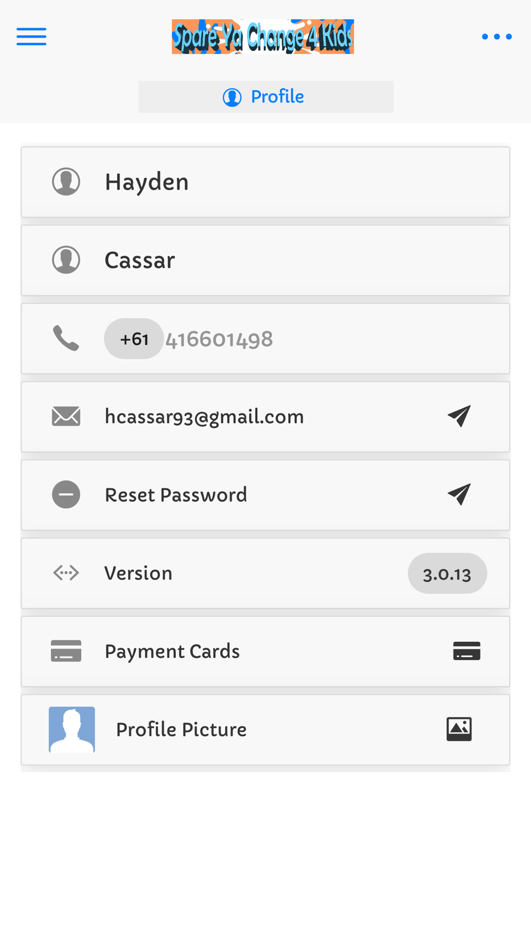
Task: Click the Reset Password label
Action: [176, 495]
